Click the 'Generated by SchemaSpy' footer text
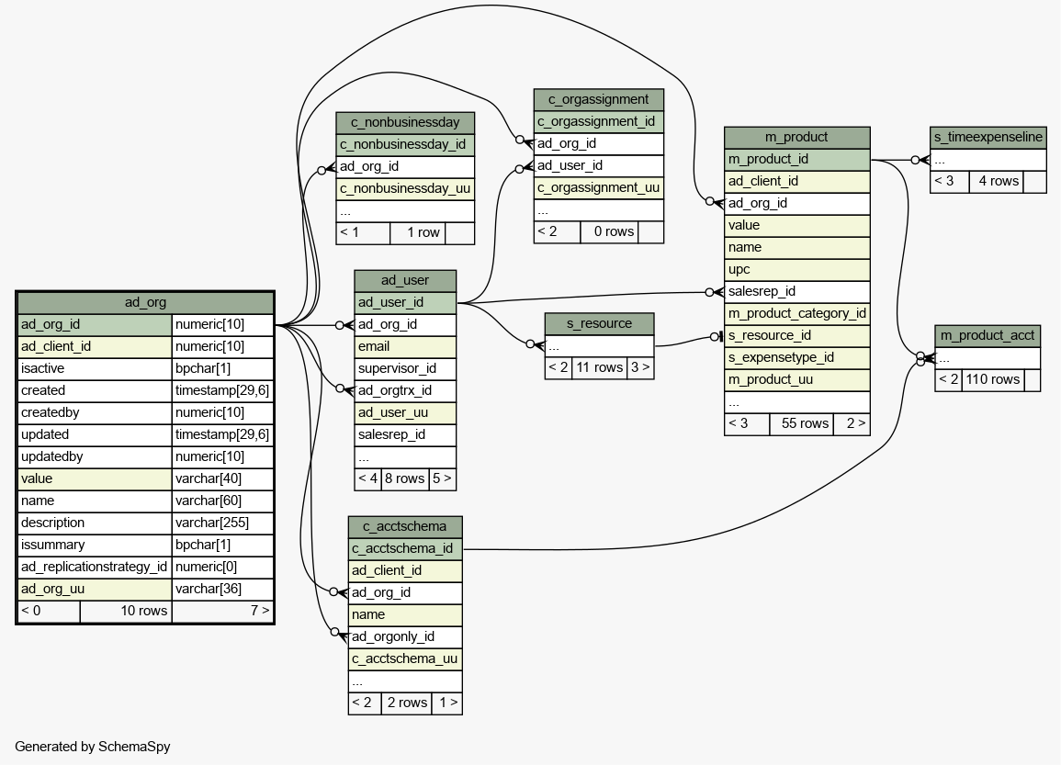This screenshot has height=765, width=1061. coord(93,747)
